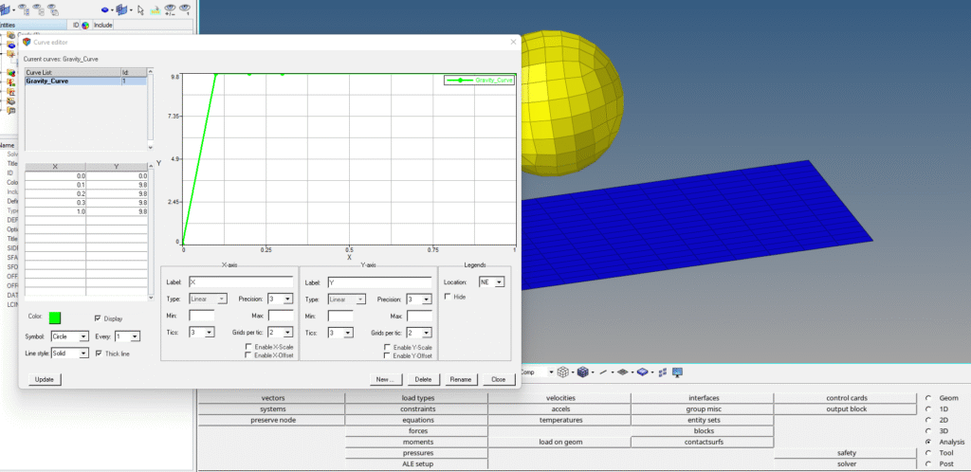Screen dimensions: 971x472
Task: Open the Symbol dropdown showing Circle
Action: [x=70, y=336]
